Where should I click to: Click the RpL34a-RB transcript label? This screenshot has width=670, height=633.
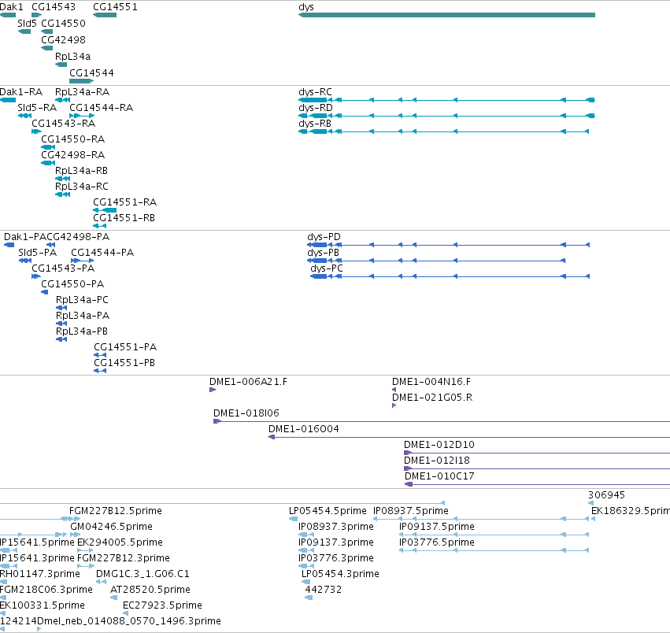pos(81,171)
